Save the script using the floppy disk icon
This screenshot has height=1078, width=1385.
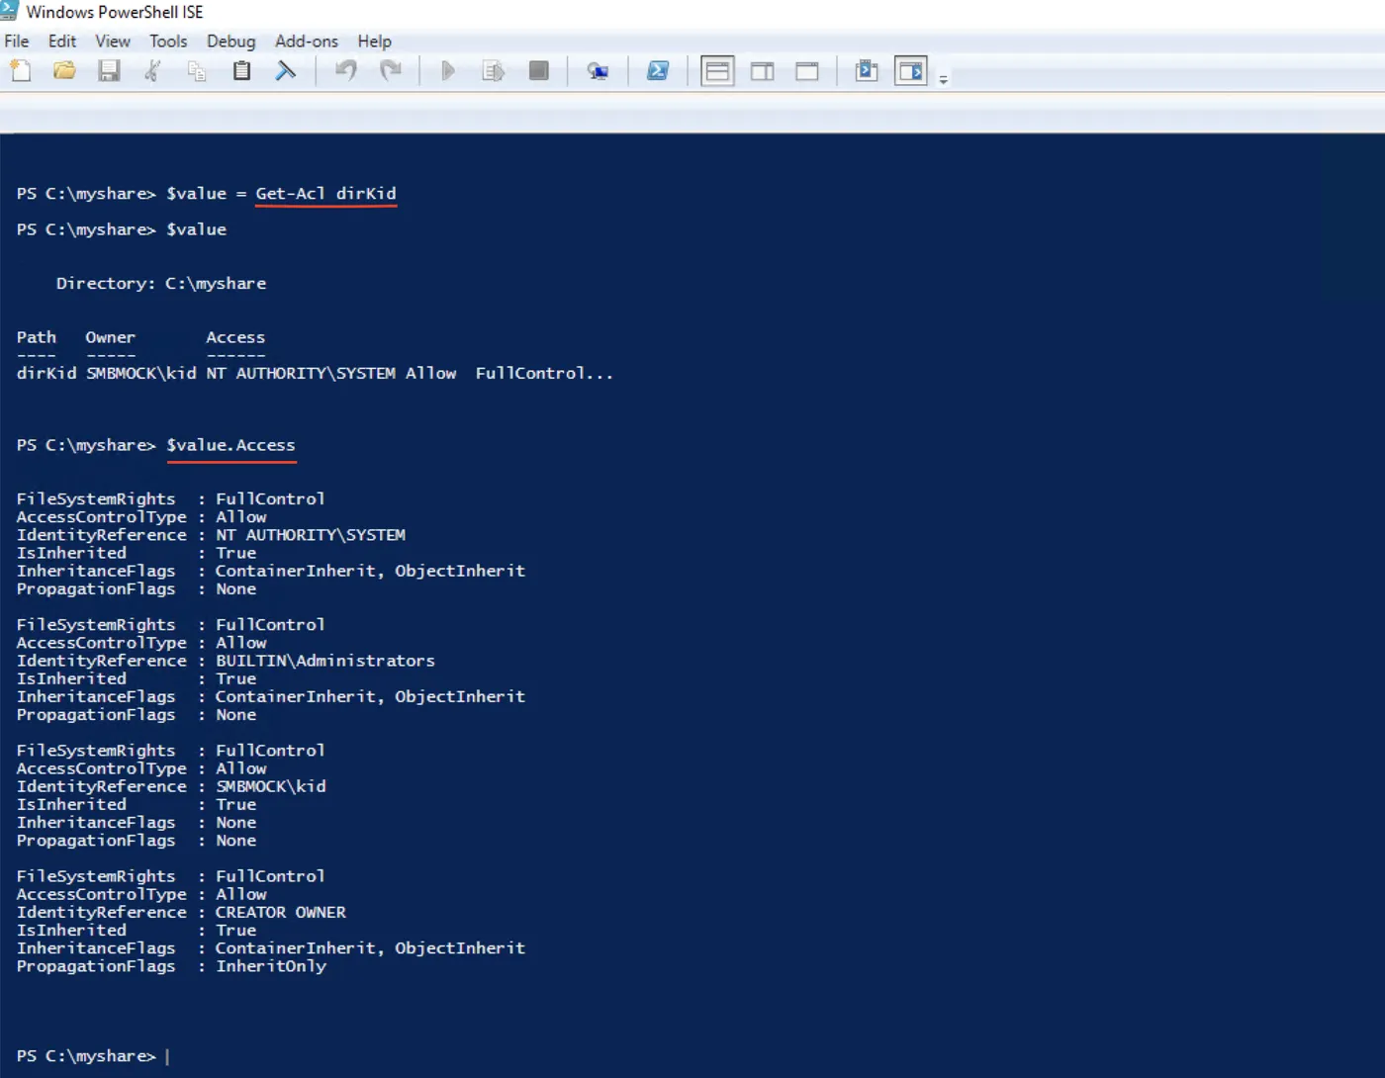109,71
